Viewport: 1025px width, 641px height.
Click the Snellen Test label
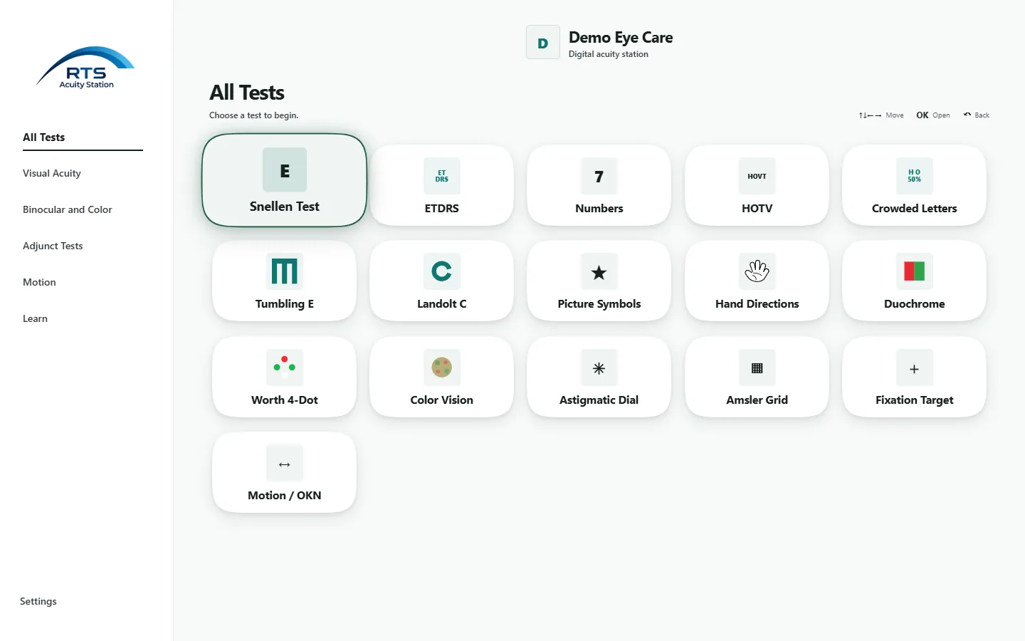click(285, 207)
